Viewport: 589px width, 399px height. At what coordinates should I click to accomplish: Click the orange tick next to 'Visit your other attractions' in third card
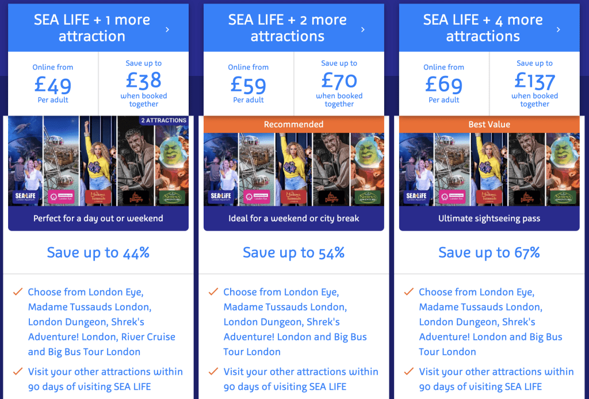click(x=408, y=372)
